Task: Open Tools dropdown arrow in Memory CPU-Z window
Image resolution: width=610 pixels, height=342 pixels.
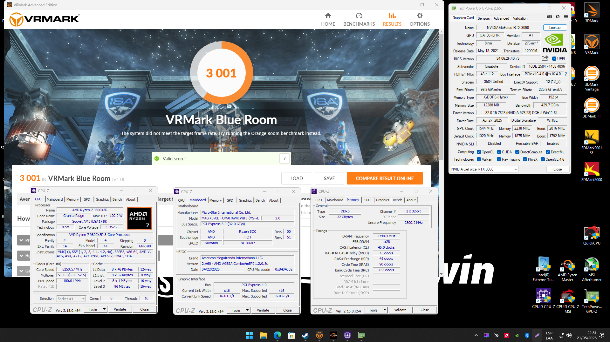Action: pyautogui.click(x=385, y=310)
